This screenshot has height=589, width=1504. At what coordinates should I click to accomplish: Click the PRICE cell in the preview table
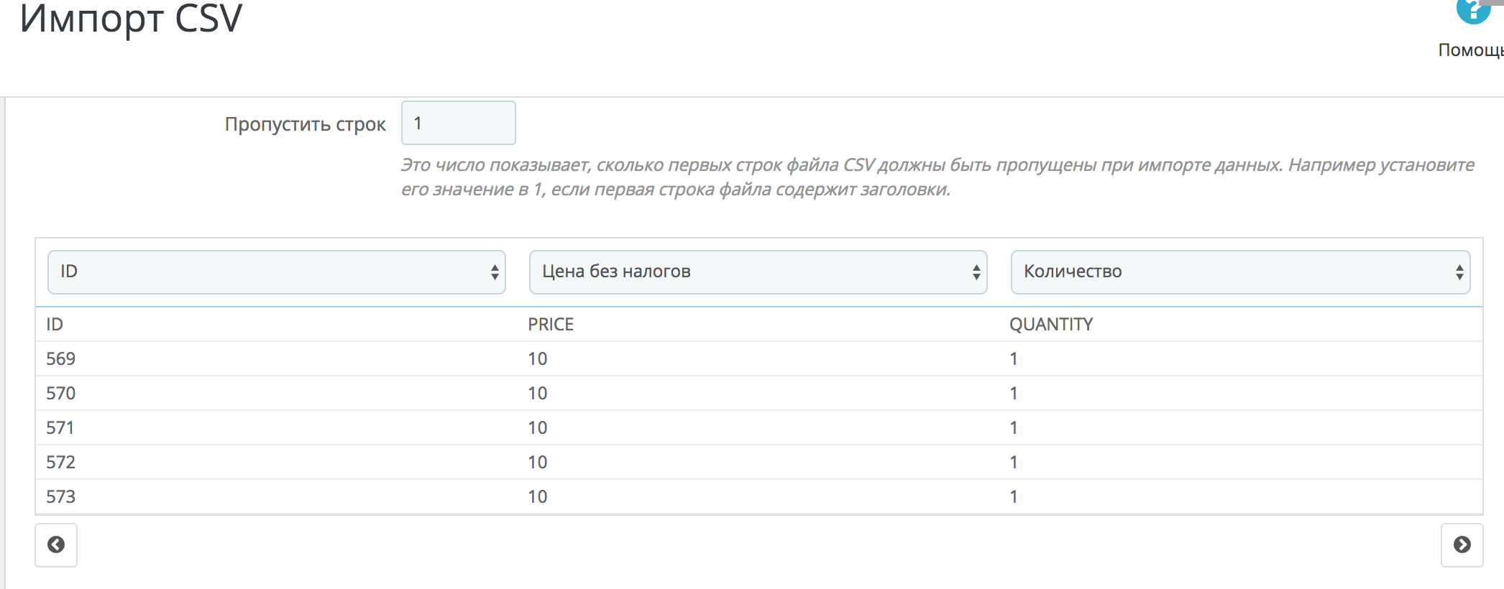pyautogui.click(x=551, y=325)
